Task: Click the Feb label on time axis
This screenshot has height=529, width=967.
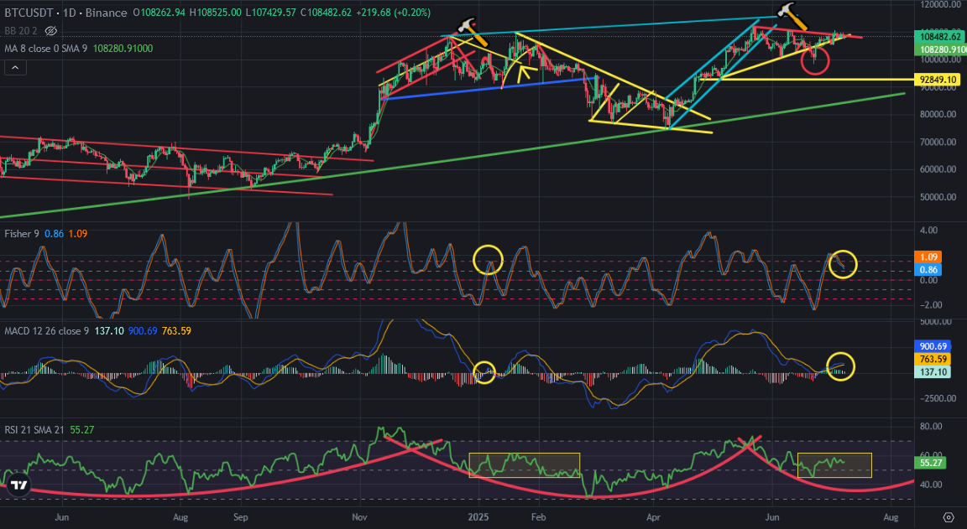Action: (x=540, y=517)
